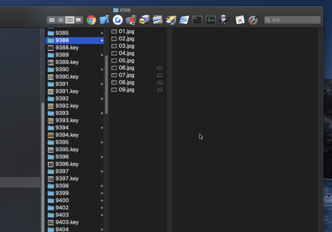Select the column view button
Image resolution: width=332 pixels, height=232 pixels.
coord(70,20)
